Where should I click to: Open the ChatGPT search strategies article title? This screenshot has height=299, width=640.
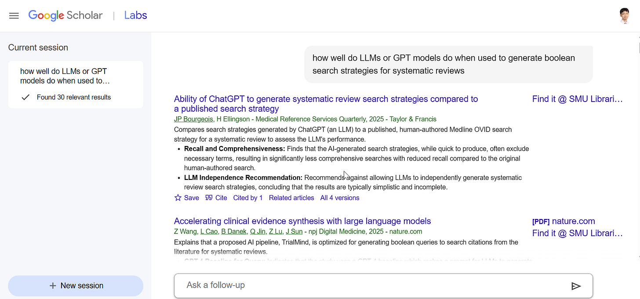pos(326,104)
